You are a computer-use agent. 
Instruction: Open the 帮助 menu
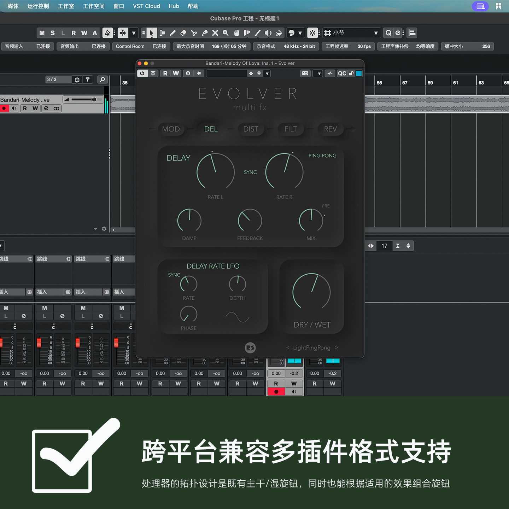click(193, 6)
